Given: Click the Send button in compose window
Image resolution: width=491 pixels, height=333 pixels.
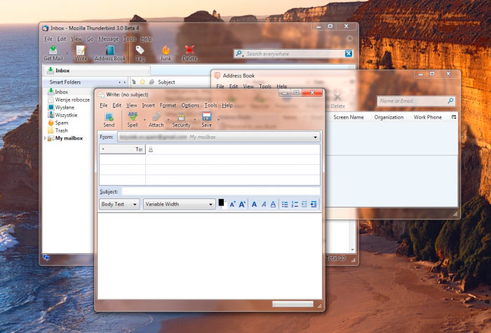Looking at the screenshot, I should pos(109,119).
